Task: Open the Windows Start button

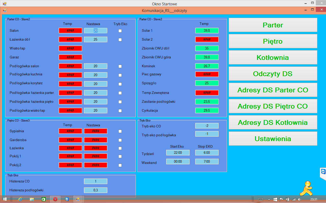Action: coord(5,199)
